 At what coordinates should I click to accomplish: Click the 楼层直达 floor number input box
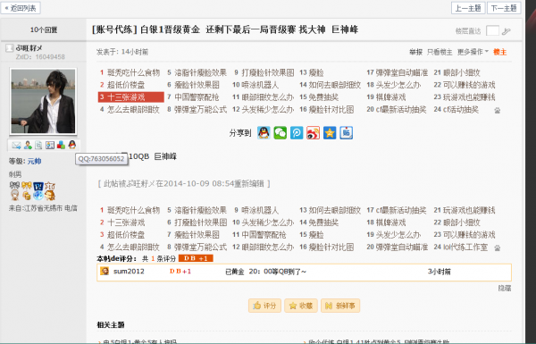tap(492, 30)
